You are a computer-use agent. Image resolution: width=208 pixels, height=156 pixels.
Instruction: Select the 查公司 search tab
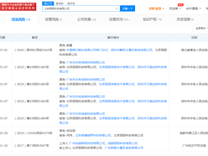pos(48,4)
